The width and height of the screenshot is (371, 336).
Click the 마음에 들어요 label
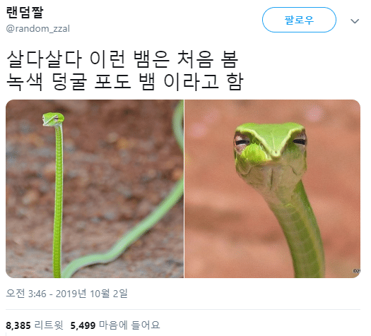pos(129,325)
